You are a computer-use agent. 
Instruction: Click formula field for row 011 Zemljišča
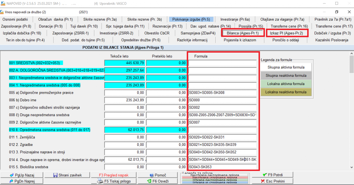[x=223, y=137]
